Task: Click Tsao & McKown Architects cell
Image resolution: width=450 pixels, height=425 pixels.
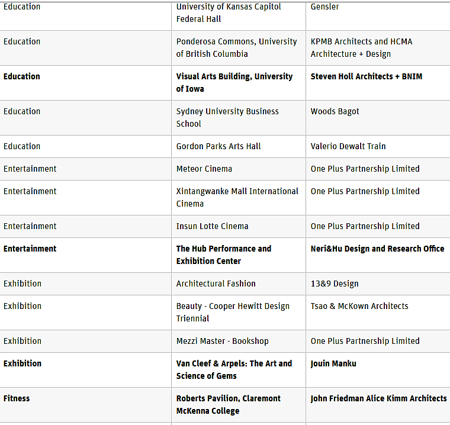Action: (378, 313)
